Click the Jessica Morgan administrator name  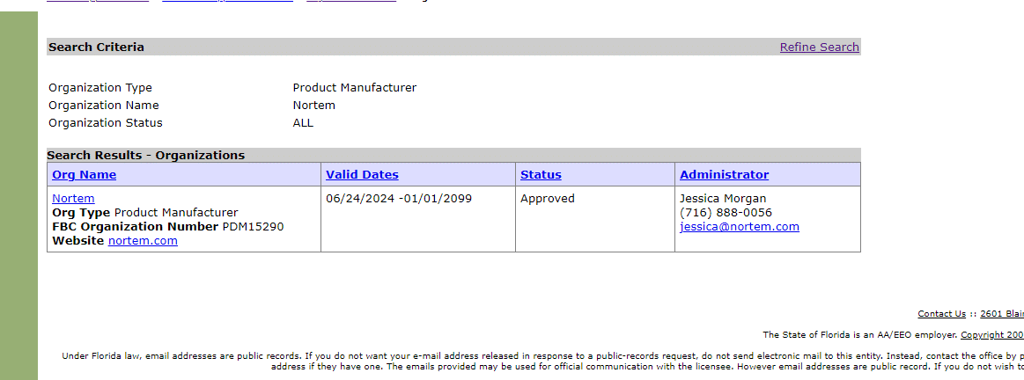pyautogui.click(x=723, y=199)
